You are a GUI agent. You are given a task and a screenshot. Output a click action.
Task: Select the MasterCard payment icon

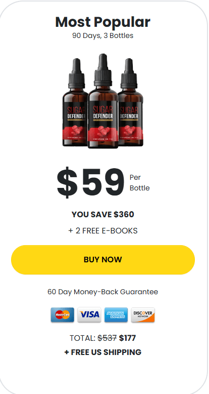(63, 314)
